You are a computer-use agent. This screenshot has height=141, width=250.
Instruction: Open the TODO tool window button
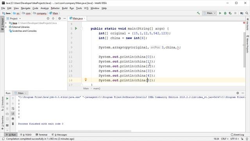[x=26, y=135]
